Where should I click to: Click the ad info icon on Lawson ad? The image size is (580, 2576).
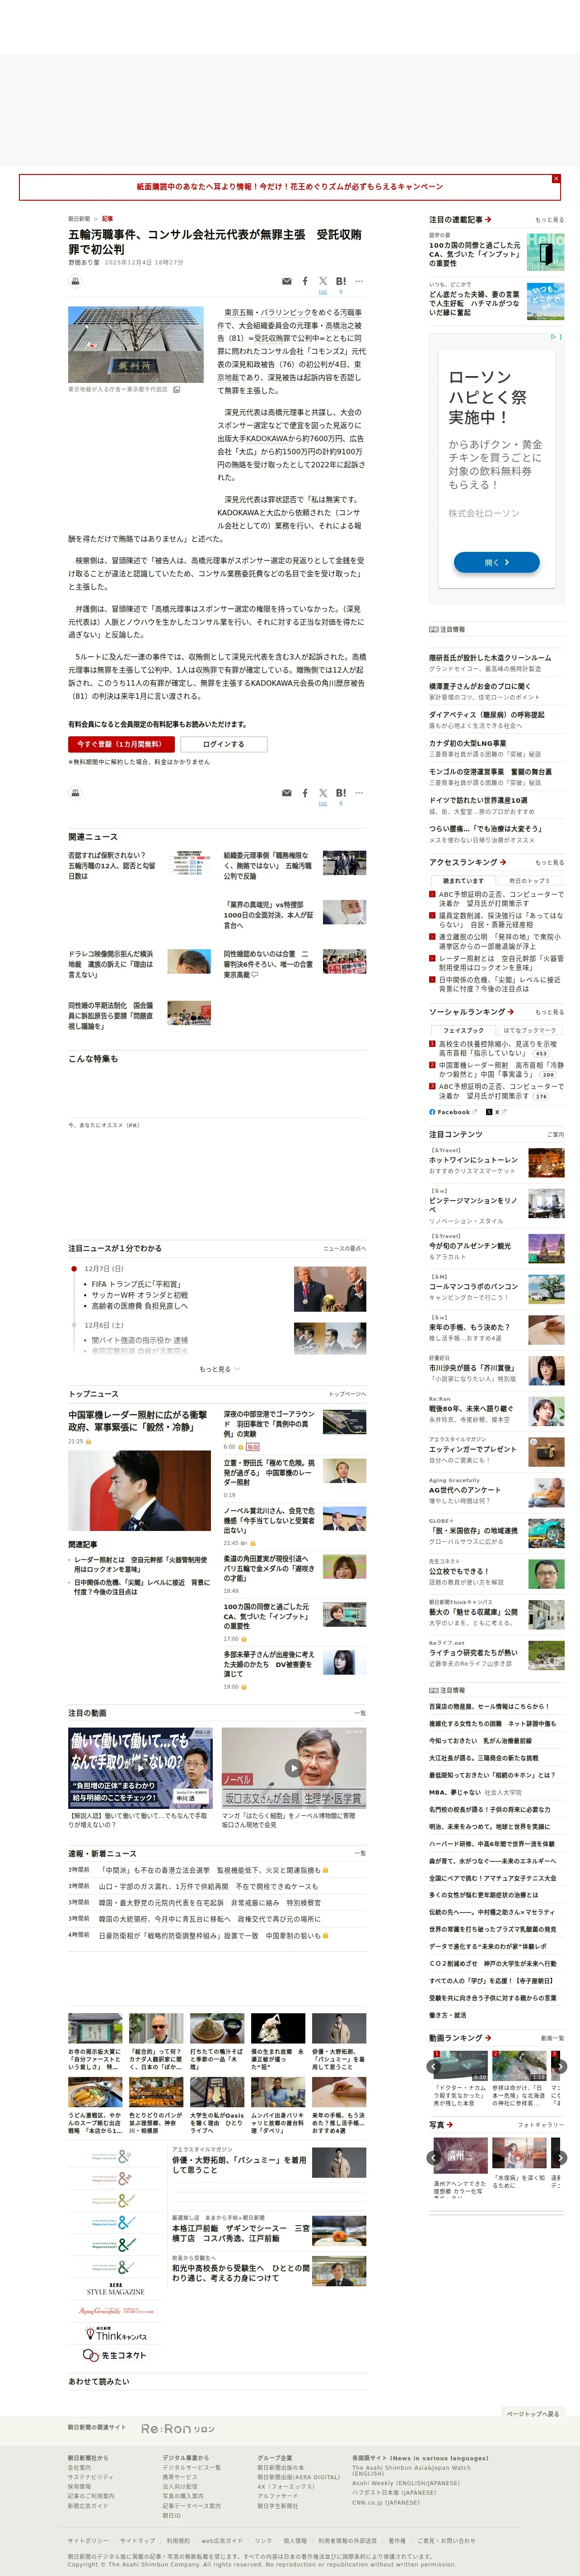coord(554,337)
